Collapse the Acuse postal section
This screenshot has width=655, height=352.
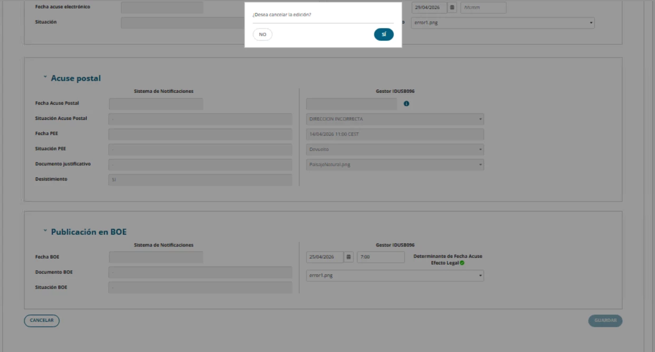[x=45, y=77]
